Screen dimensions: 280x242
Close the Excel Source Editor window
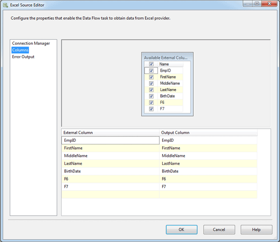pyautogui.click(x=269, y=4)
